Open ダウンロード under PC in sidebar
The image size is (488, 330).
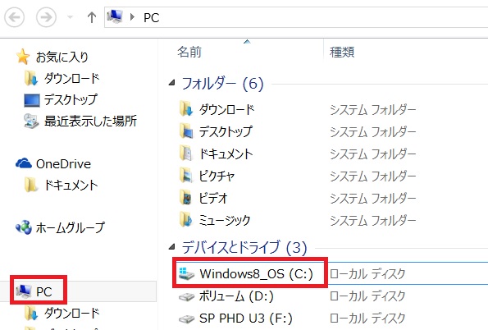coord(71,314)
